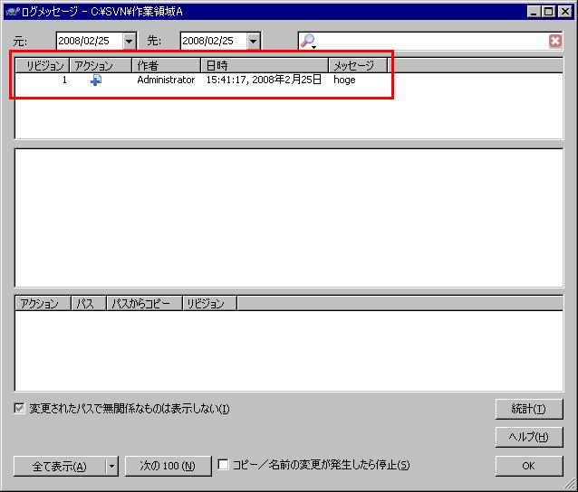The width and height of the screenshot is (578, 492).
Task: Click the TortoiseSVN title bar icon
Action: [13, 12]
